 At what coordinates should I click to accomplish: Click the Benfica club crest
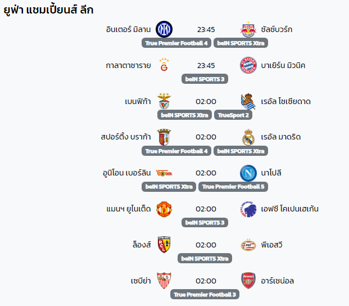pyautogui.click(x=164, y=101)
